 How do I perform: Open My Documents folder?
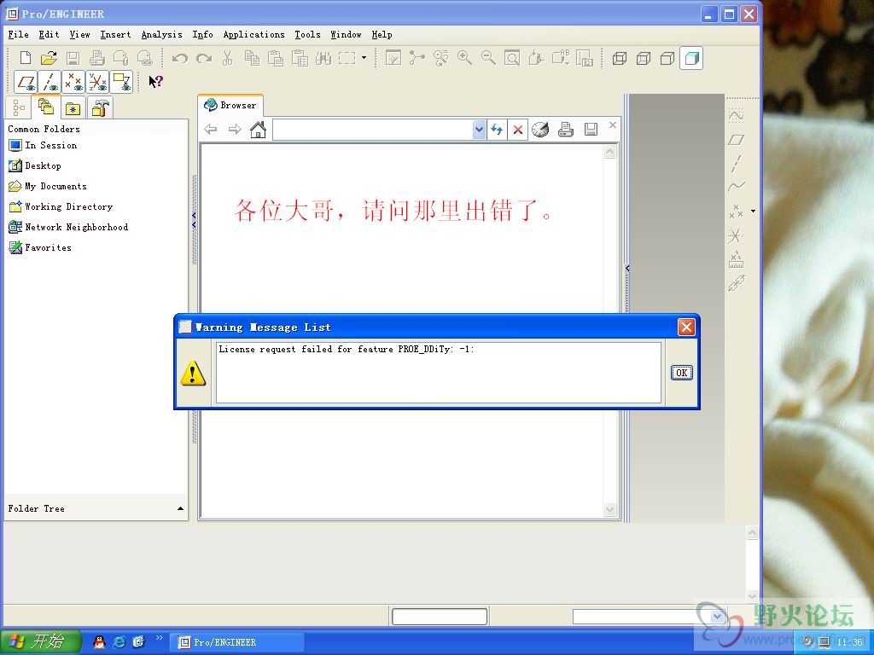click(48, 187)
